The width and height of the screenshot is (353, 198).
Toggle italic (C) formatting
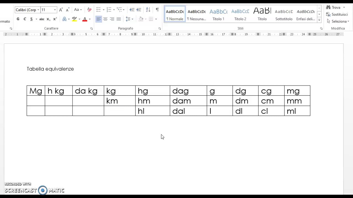pos(25,19)
